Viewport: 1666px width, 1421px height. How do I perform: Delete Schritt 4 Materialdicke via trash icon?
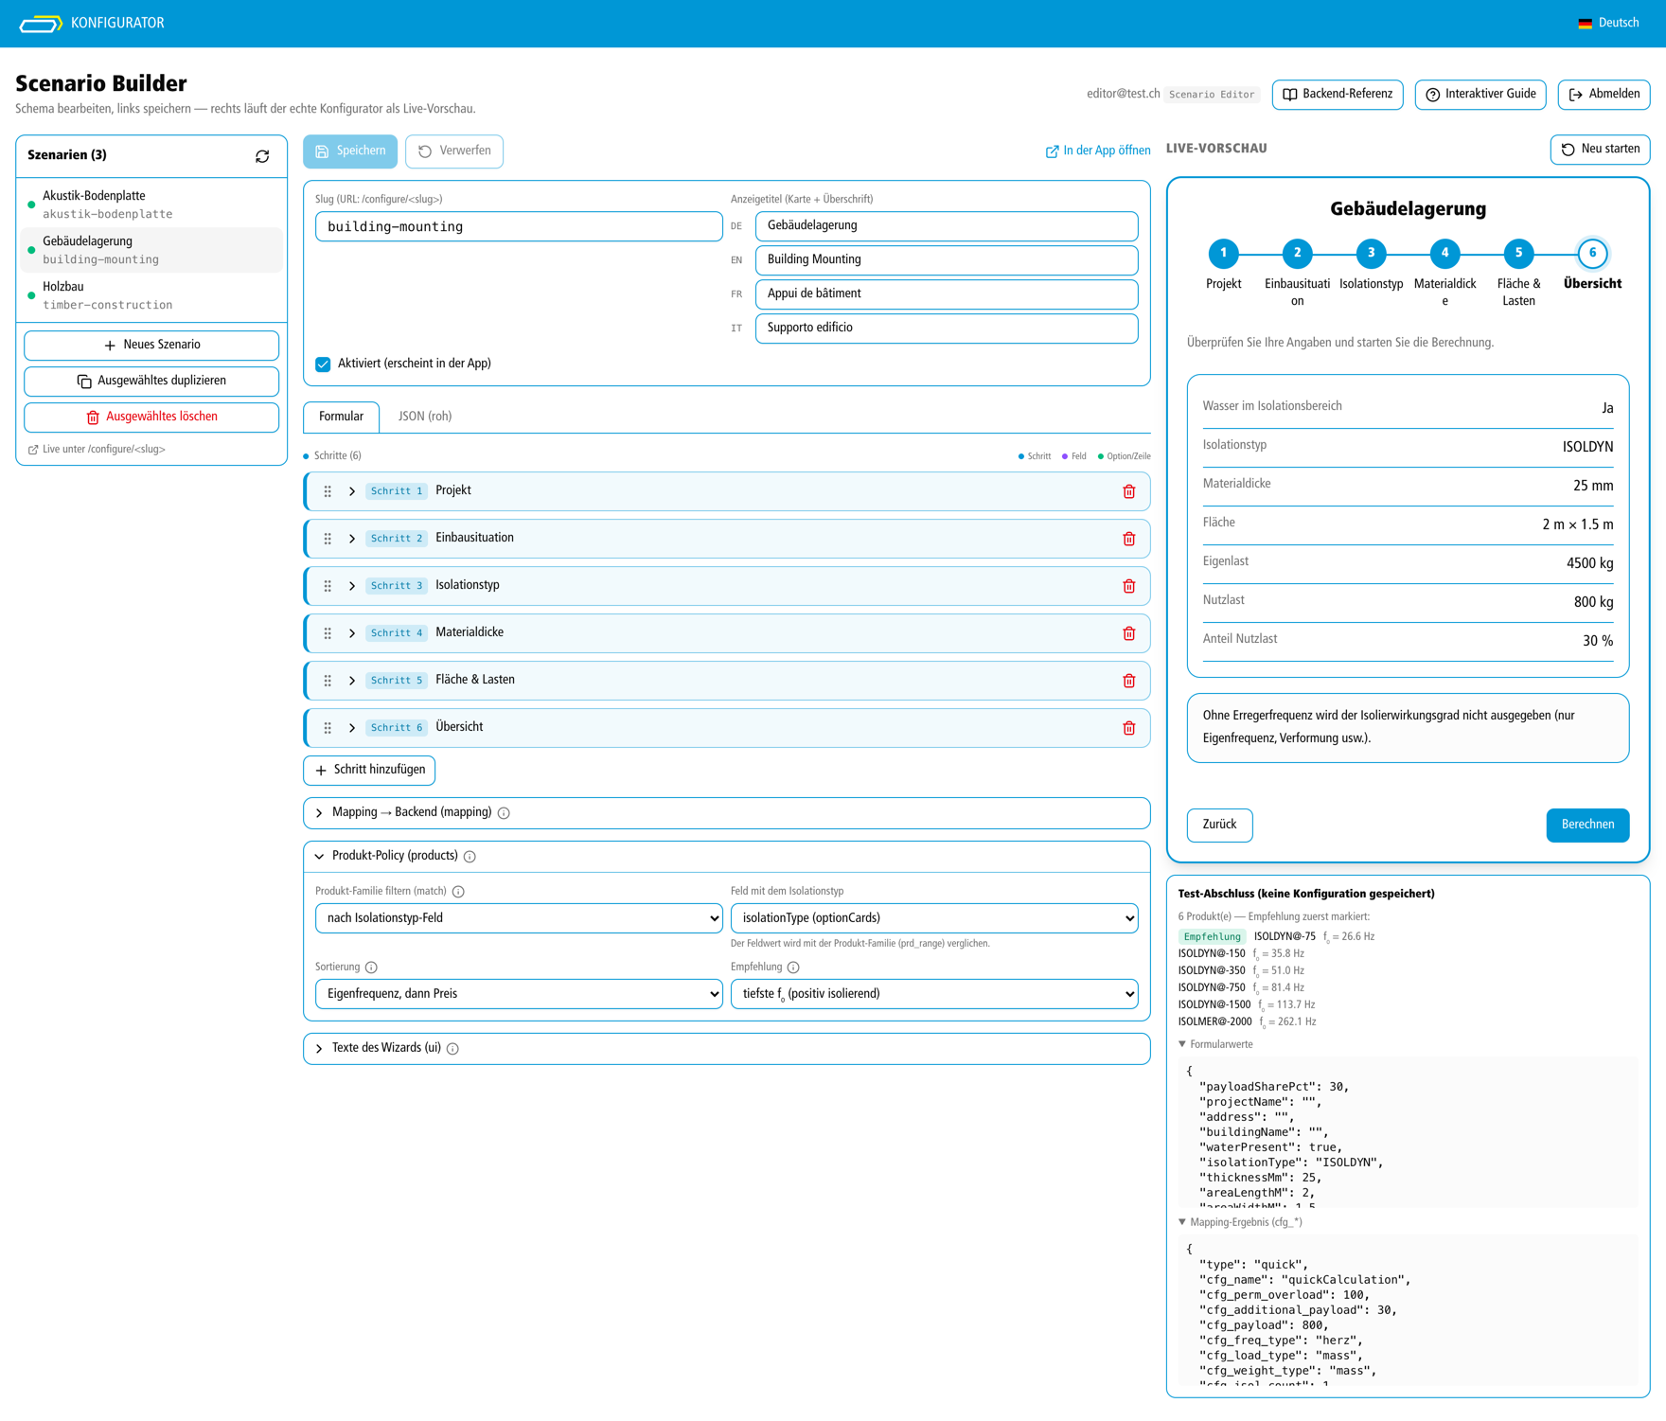tap(1128, 633)
